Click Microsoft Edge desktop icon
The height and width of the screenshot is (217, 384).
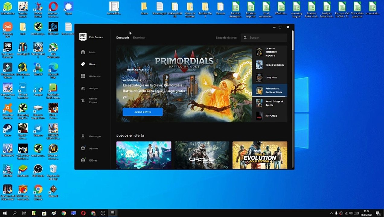point(53,70)
